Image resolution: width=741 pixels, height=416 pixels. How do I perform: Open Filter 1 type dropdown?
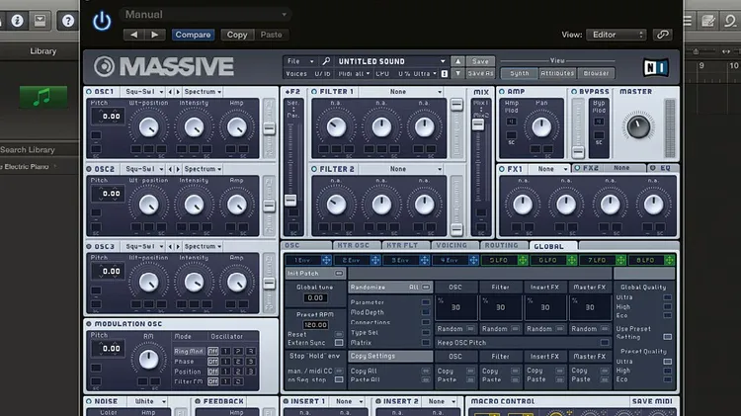[401, 92]
